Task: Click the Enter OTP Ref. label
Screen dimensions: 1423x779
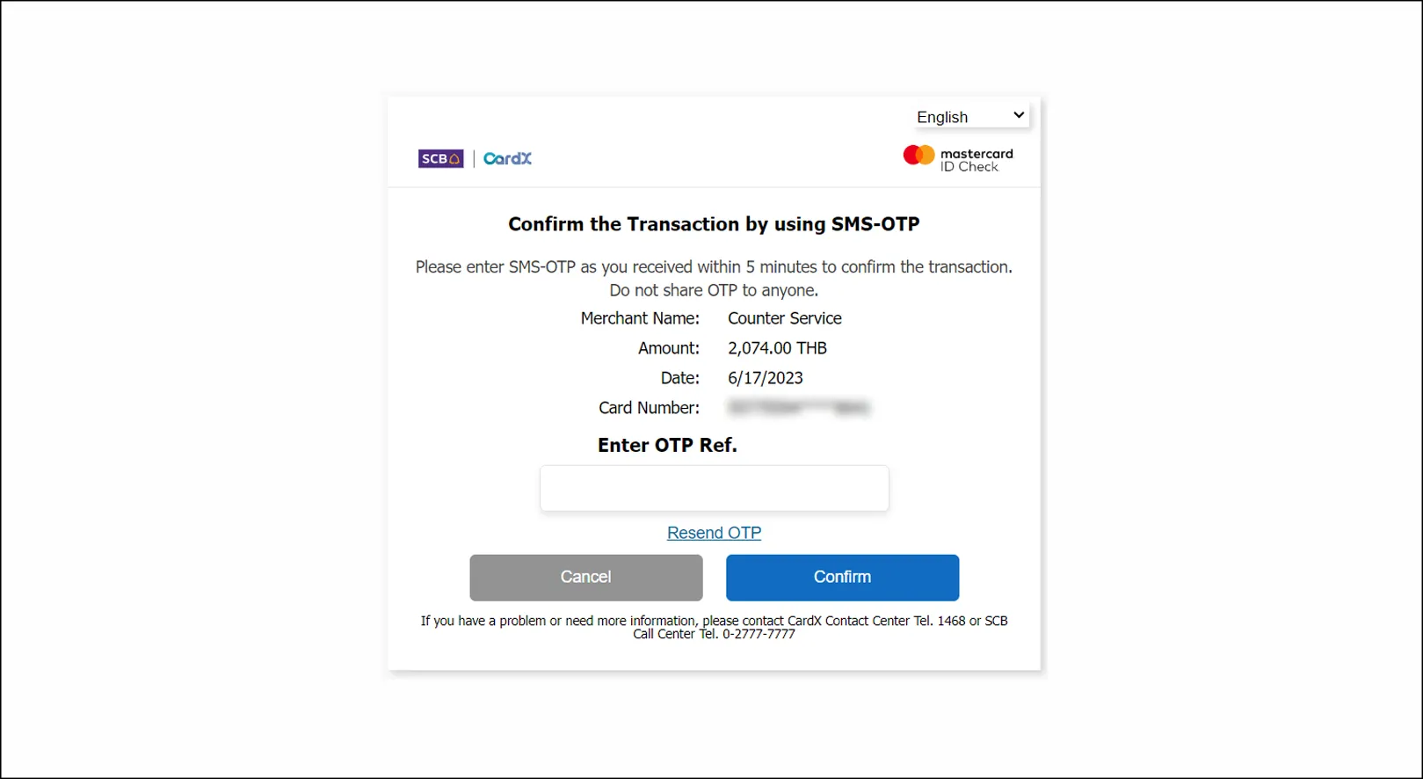Action: (667, 446)
